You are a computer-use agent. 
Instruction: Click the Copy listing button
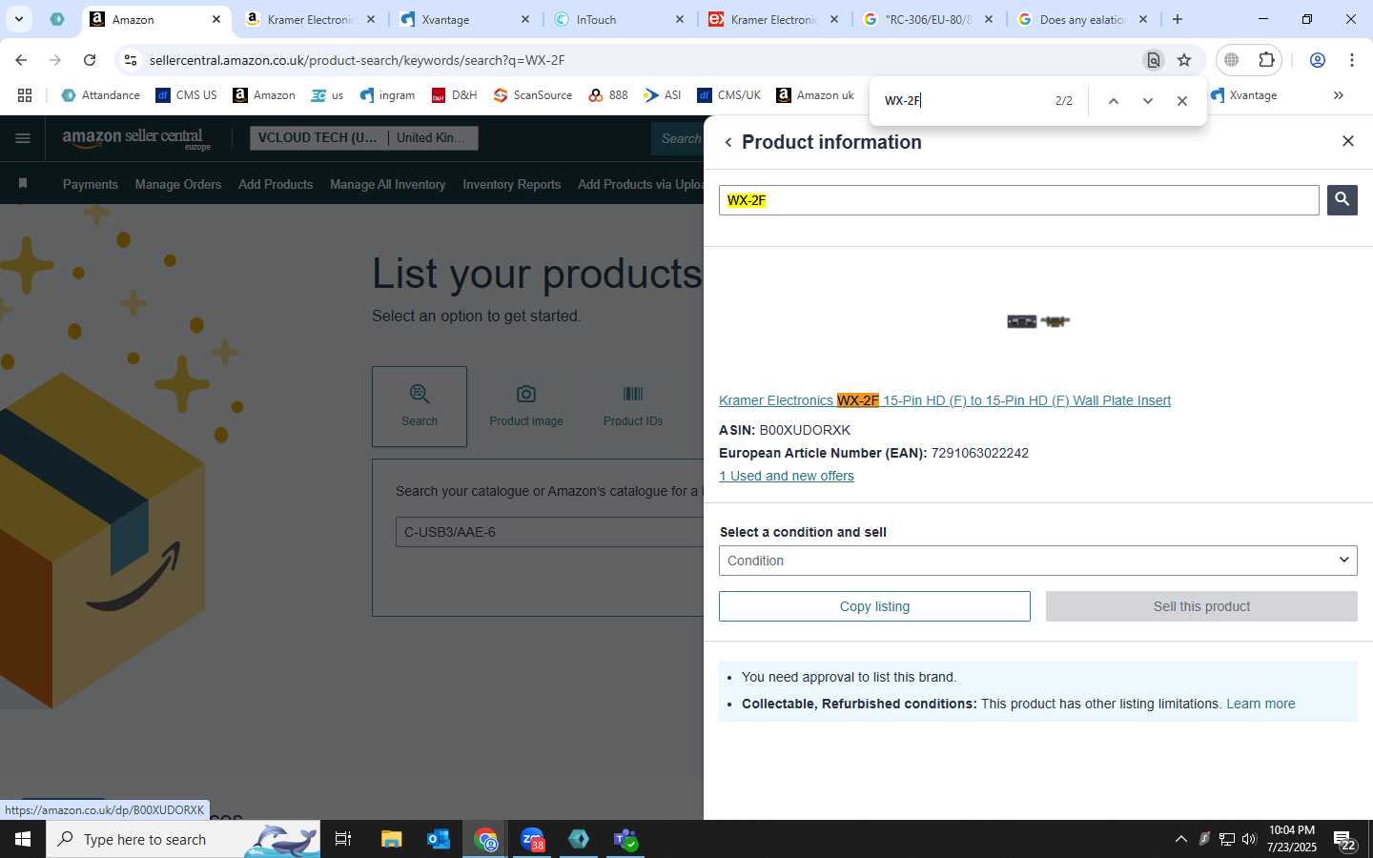coord(874,606)
